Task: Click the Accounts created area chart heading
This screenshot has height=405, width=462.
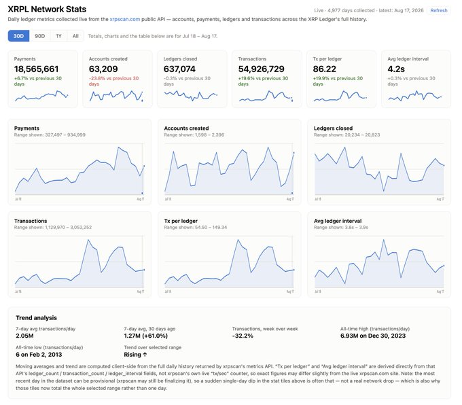Action: click(x=186, y=128)
